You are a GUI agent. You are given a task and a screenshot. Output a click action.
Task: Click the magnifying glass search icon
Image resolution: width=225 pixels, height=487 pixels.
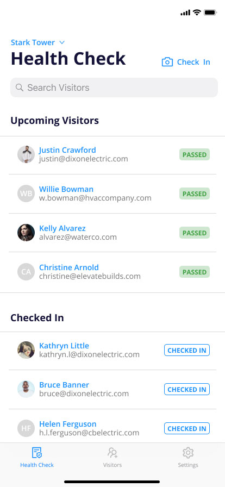(x=20, y=88)
